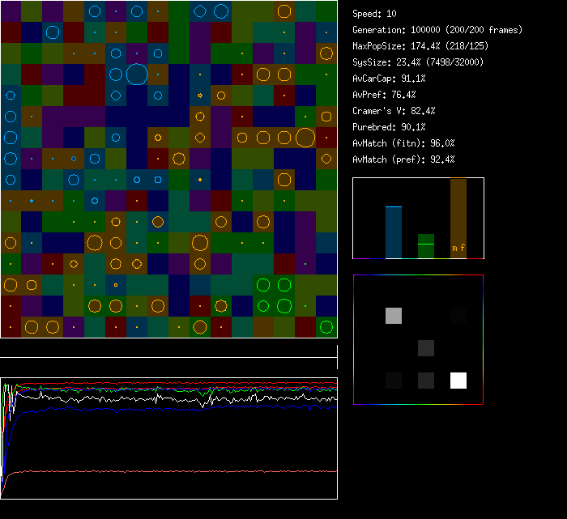567x519 pixels.
Task: Select the blue rounded-square marker in the grid
Action: [x=158, y=179]
